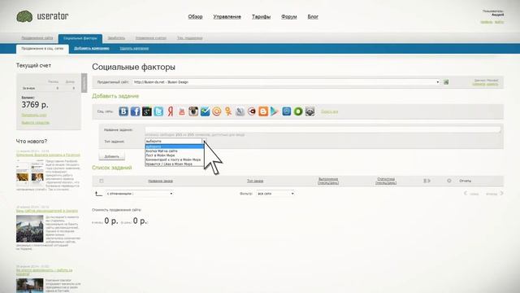
Task: Select the Instagram camera icon
Action: (193, 112)
